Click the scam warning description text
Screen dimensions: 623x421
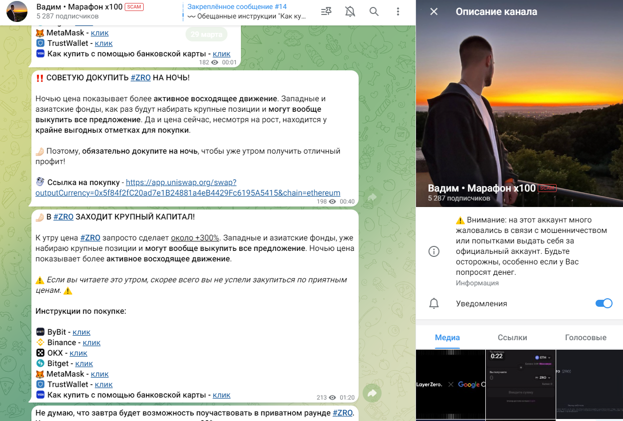tap(531, 246)
